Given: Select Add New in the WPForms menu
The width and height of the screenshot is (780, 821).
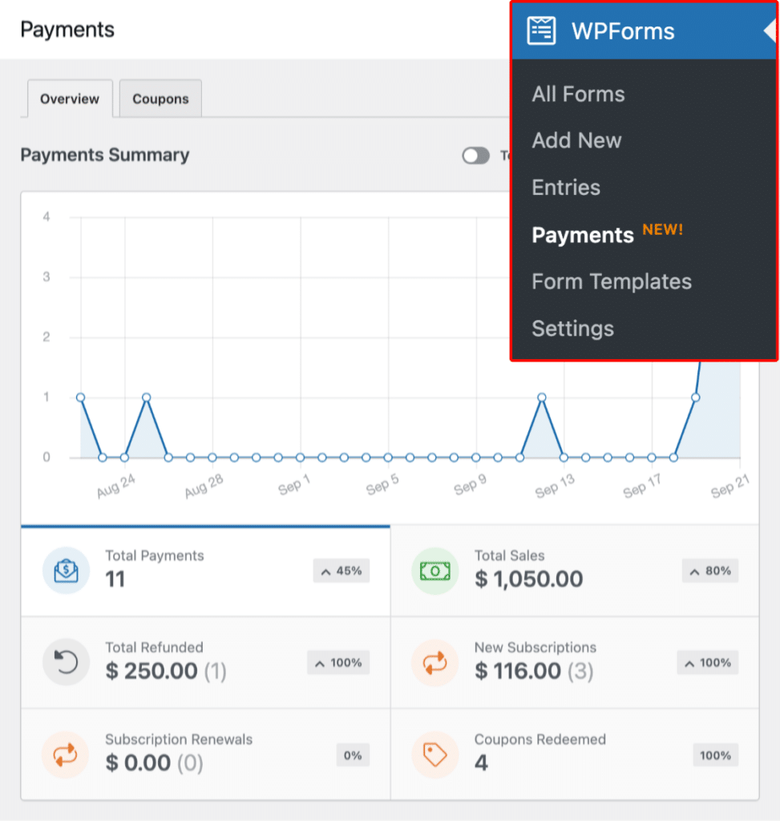Looking at the screenshot, I should (x=576, y=140).
